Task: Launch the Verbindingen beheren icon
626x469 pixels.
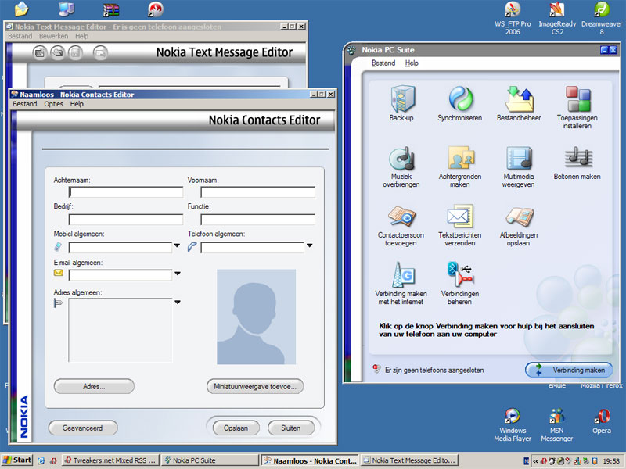Action: pos(460,275)
